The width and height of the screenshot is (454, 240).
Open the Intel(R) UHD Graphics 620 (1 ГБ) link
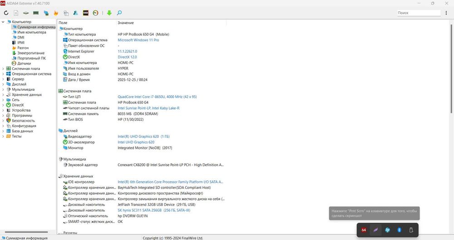pyautogui.click(x=143, y=137)
